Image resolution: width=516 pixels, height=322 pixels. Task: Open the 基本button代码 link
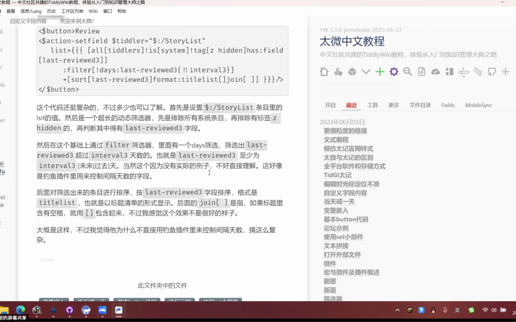[346, 219]
